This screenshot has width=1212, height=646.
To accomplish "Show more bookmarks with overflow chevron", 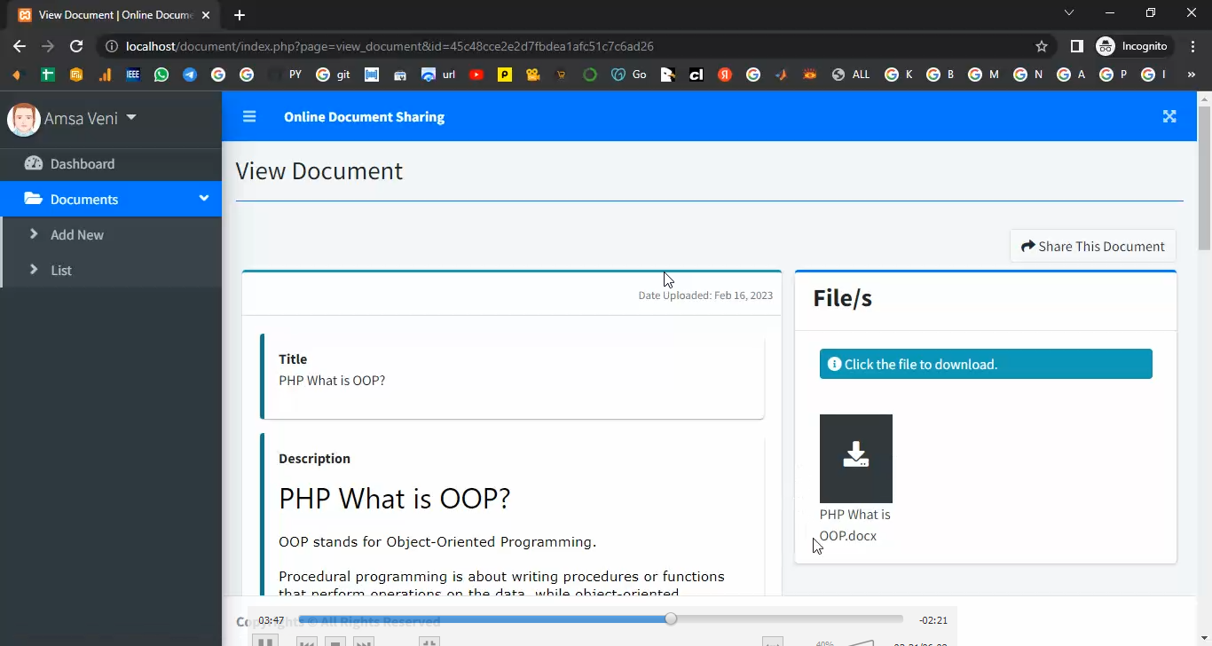I will 1191,75.
